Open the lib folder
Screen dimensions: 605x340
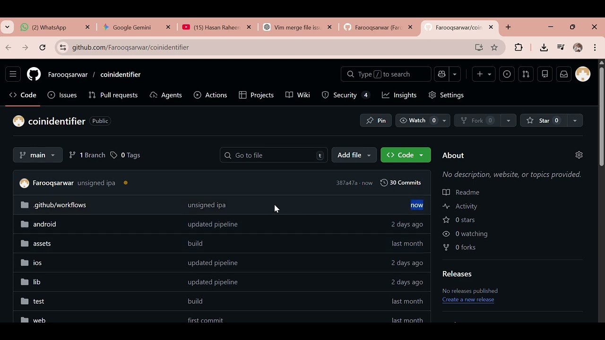point(36,282)
